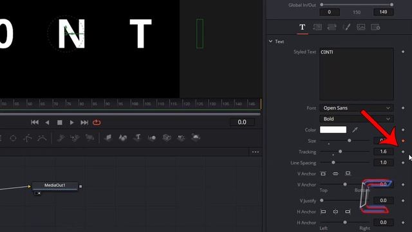Toggle keyframe diamond for Line Spacing
Viewport: 412px width, 232px height.
click(403, 163)
